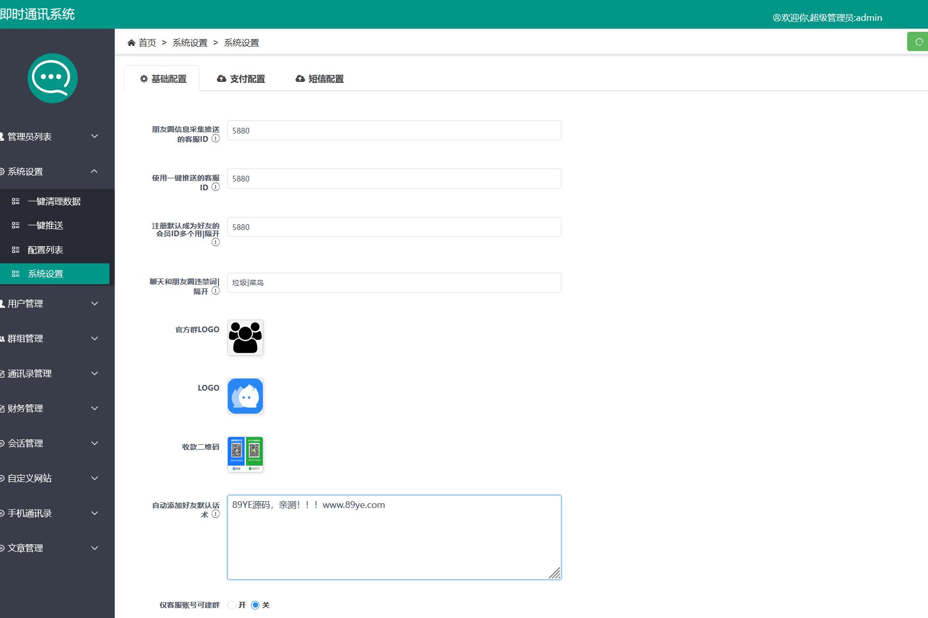Viewport: 928px width, 618px height.
Task: Select the 开 radio for 仅客服账号可建群
Action: pyautogui.click(x=231, y=605)
